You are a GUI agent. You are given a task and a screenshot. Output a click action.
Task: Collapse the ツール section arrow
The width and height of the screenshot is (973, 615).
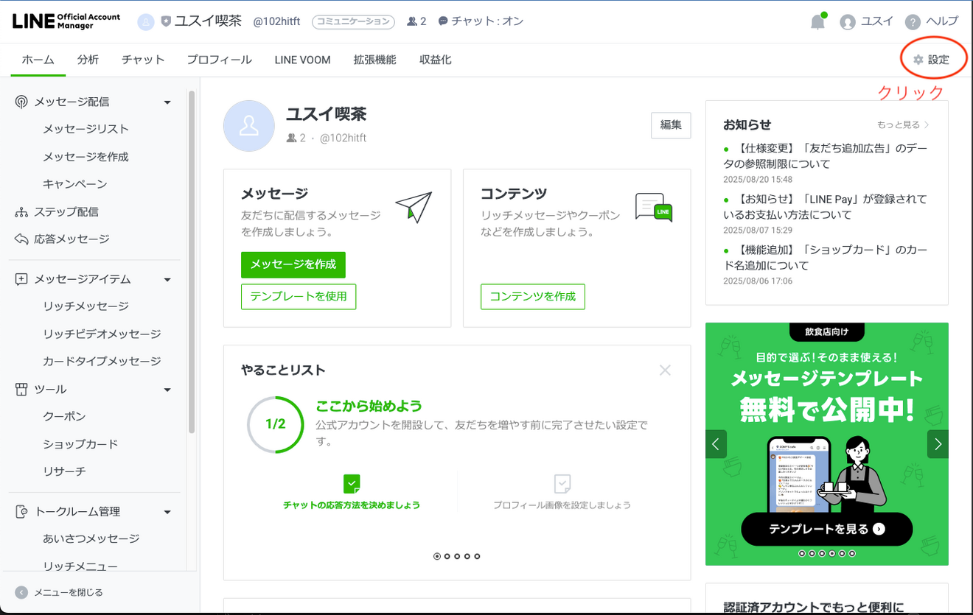tap(167, 390)
